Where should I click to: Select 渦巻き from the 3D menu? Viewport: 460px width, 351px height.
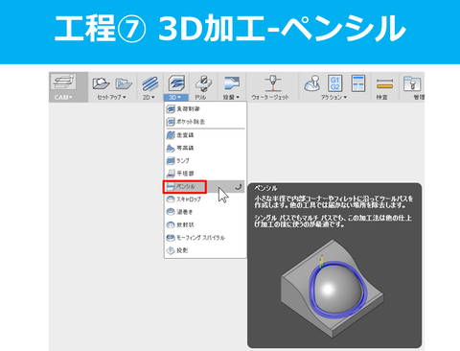pyautogui.click(x=205, y=212)
